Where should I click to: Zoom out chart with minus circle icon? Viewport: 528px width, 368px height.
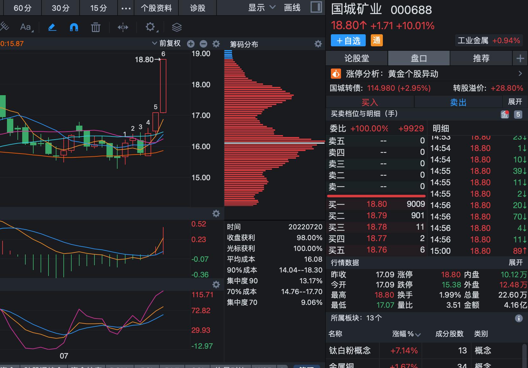203,44
